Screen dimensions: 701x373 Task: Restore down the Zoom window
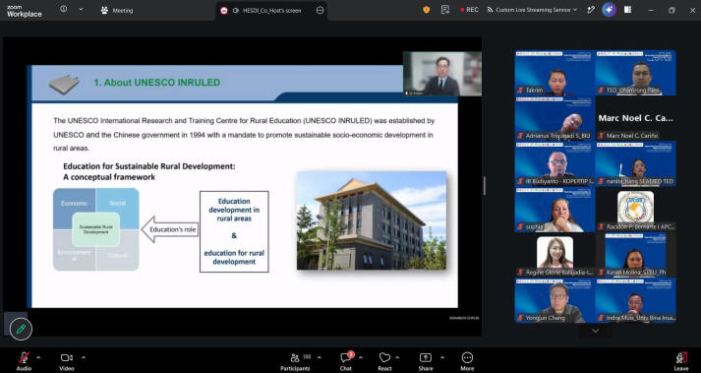click(672, 10)
